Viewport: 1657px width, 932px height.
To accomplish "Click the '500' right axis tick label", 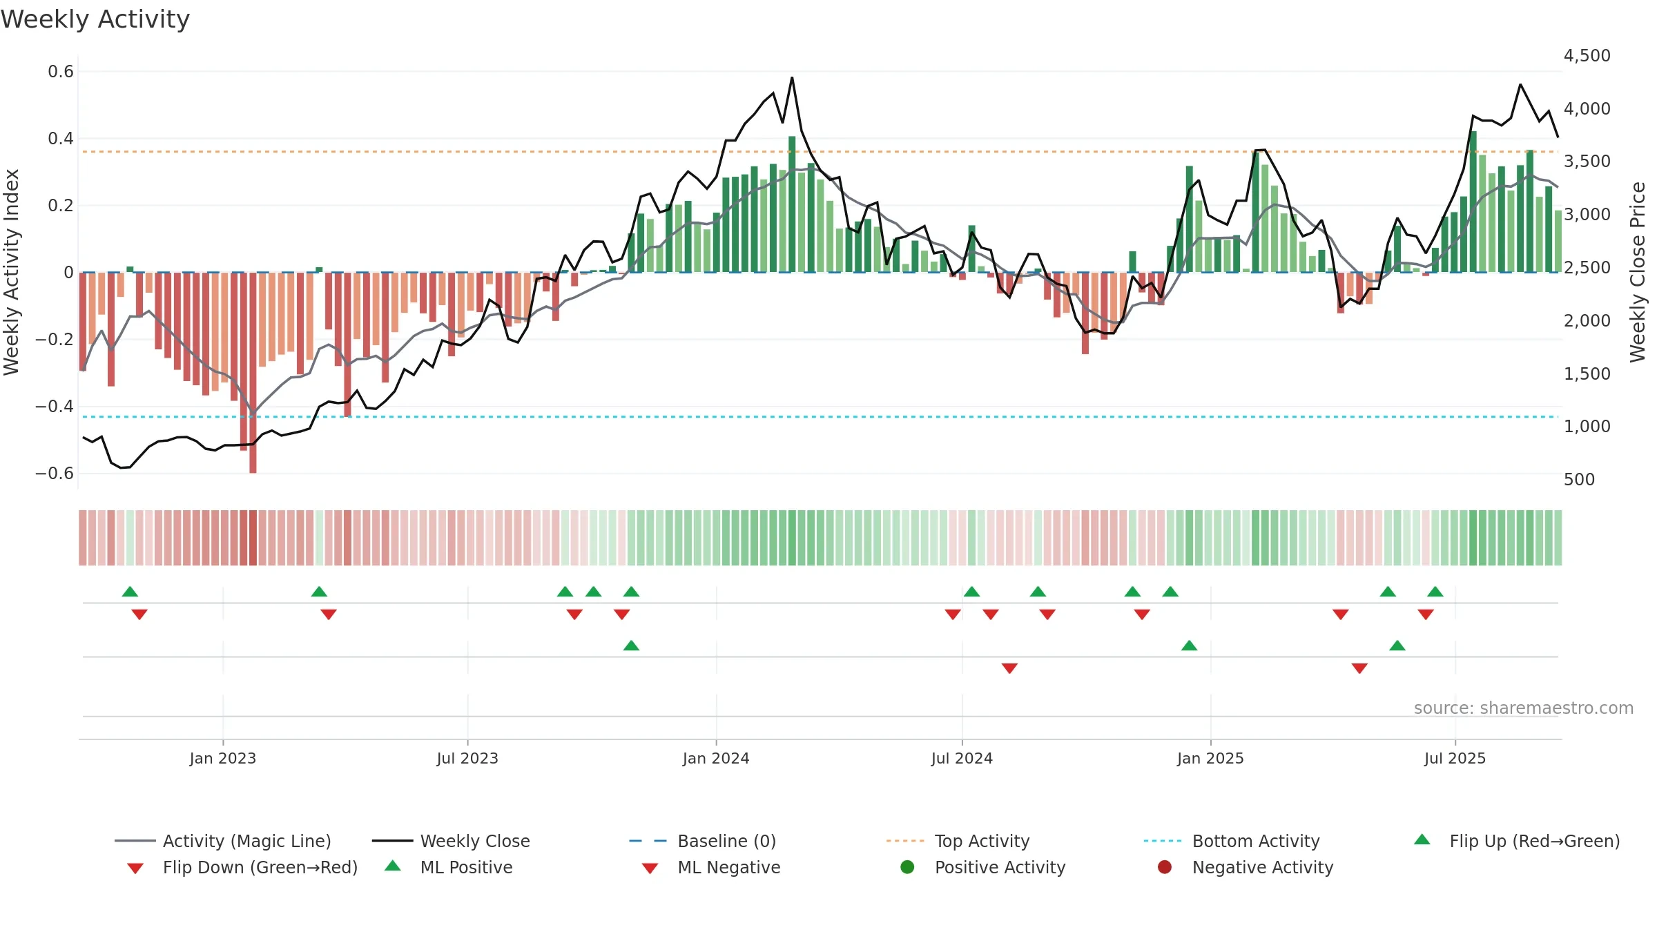I will [x=1579, y=479].
